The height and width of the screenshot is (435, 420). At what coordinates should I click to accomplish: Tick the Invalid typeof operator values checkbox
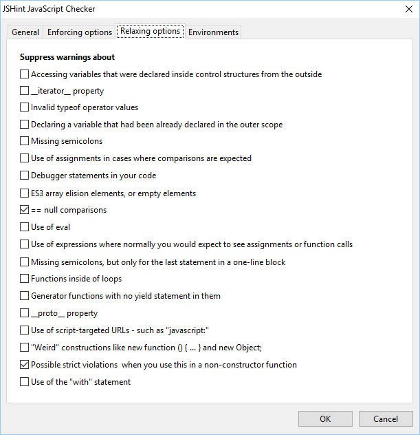tap(25, 107)
